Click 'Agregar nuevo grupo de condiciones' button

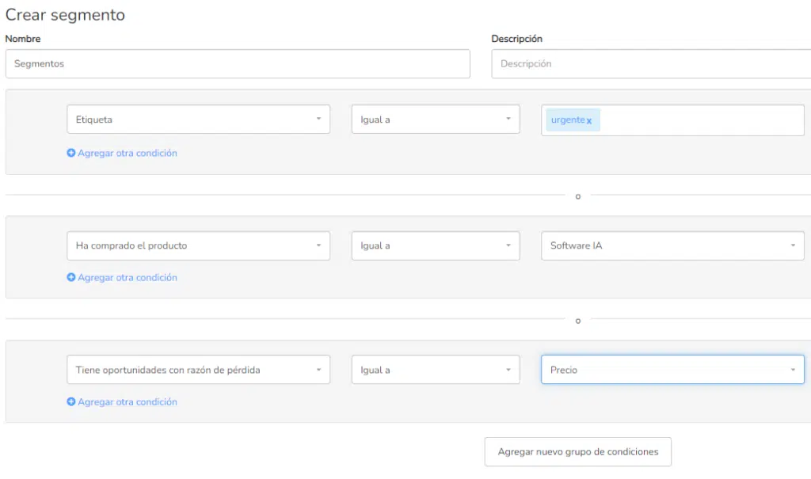coord(577,451)
